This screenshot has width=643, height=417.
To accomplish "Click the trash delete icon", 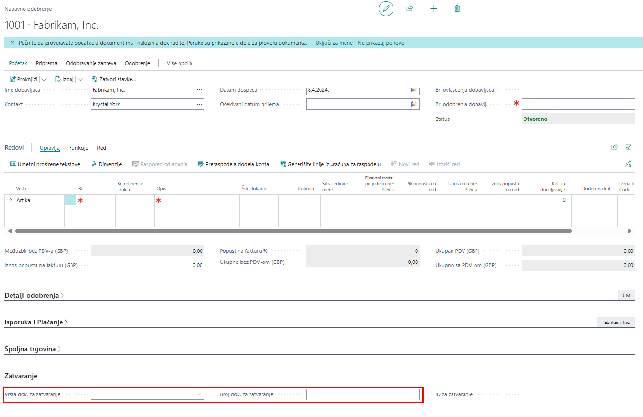I will (457, 9).
